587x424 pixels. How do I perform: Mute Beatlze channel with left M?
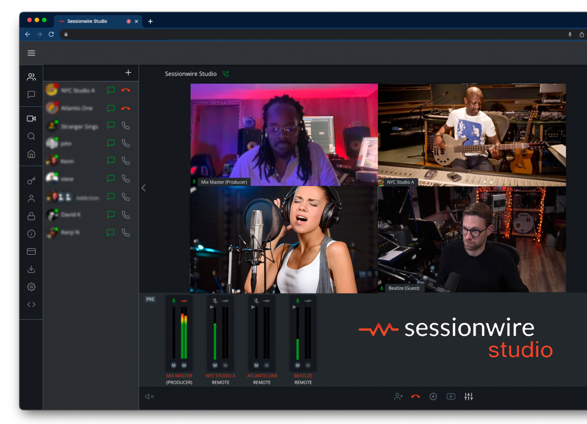tap(298, 365)
